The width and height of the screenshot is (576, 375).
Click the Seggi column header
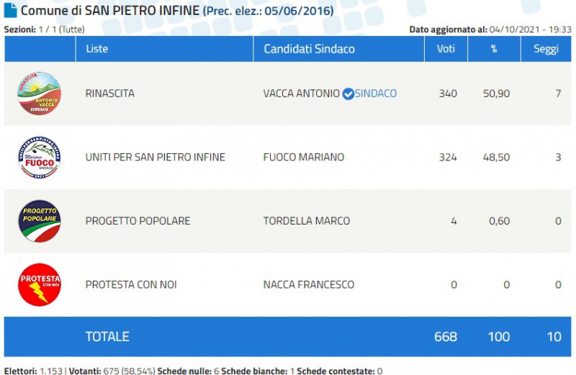tap(546, 49)
